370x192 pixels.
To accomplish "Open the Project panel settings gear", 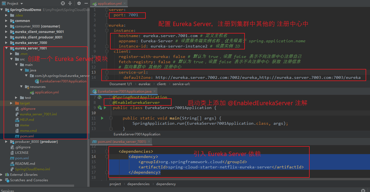I will tap(79, 3).
